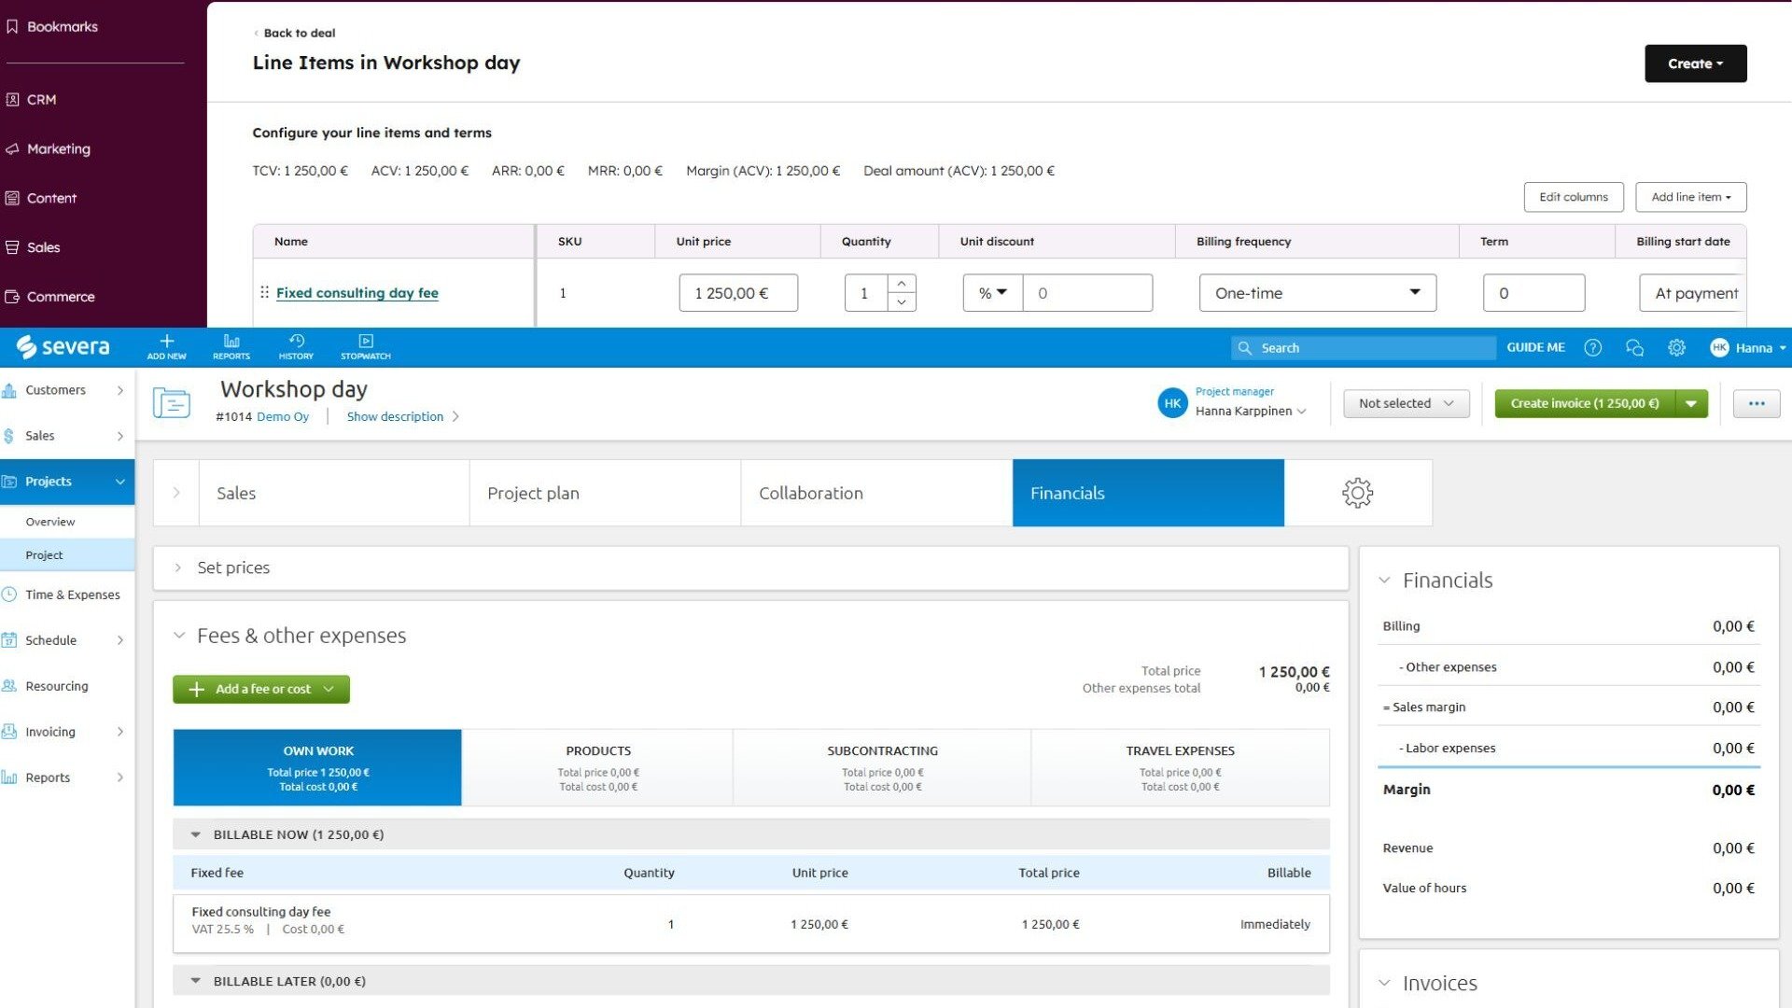The height and width of the screenshot is (1008, 1792).
Task: Open the Billing frequency One-time dropdown
Action: tap(1317, 293)
